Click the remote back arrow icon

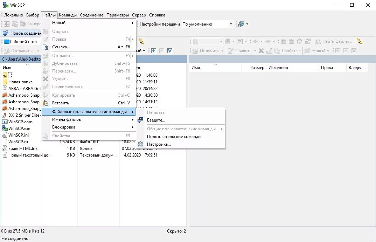click(x=256, y=41)
